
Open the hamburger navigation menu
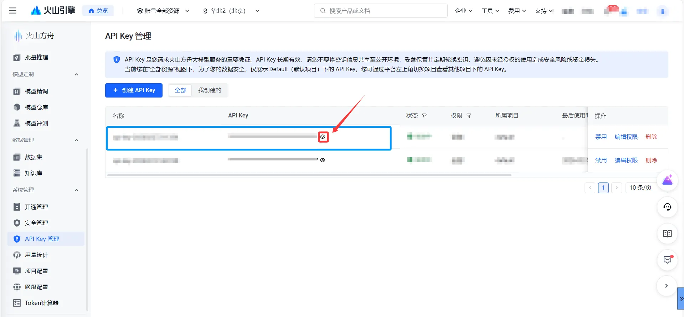coord(12,11)
